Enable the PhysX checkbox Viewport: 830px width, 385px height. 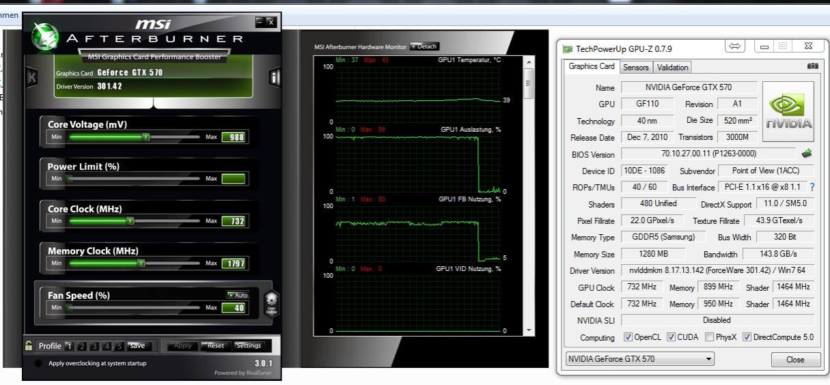point(710,337)
